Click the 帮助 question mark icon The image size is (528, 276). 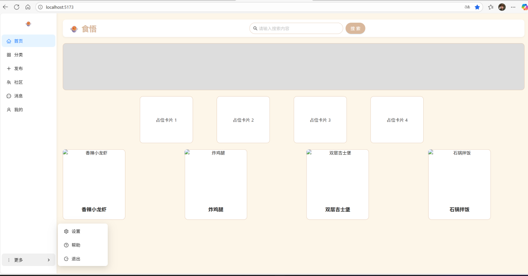pos(66,245)
